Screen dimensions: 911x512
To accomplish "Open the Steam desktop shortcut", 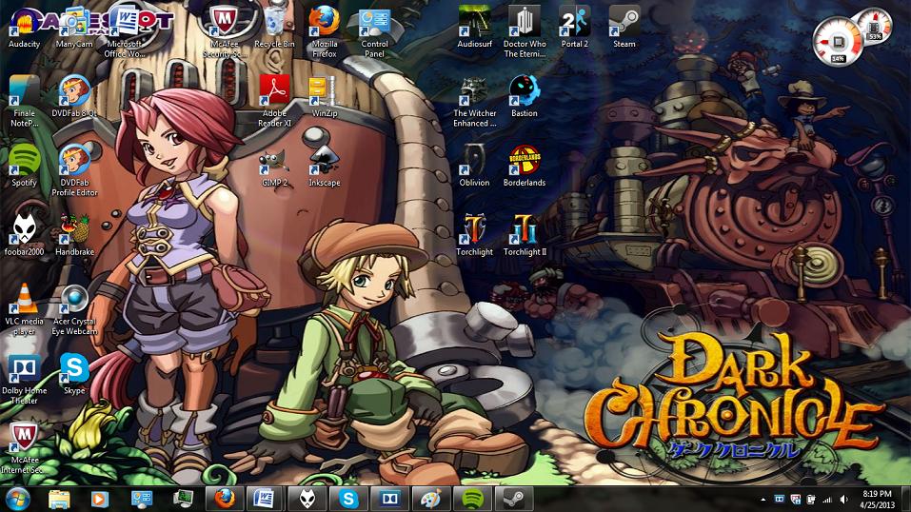I will (624, 28).
